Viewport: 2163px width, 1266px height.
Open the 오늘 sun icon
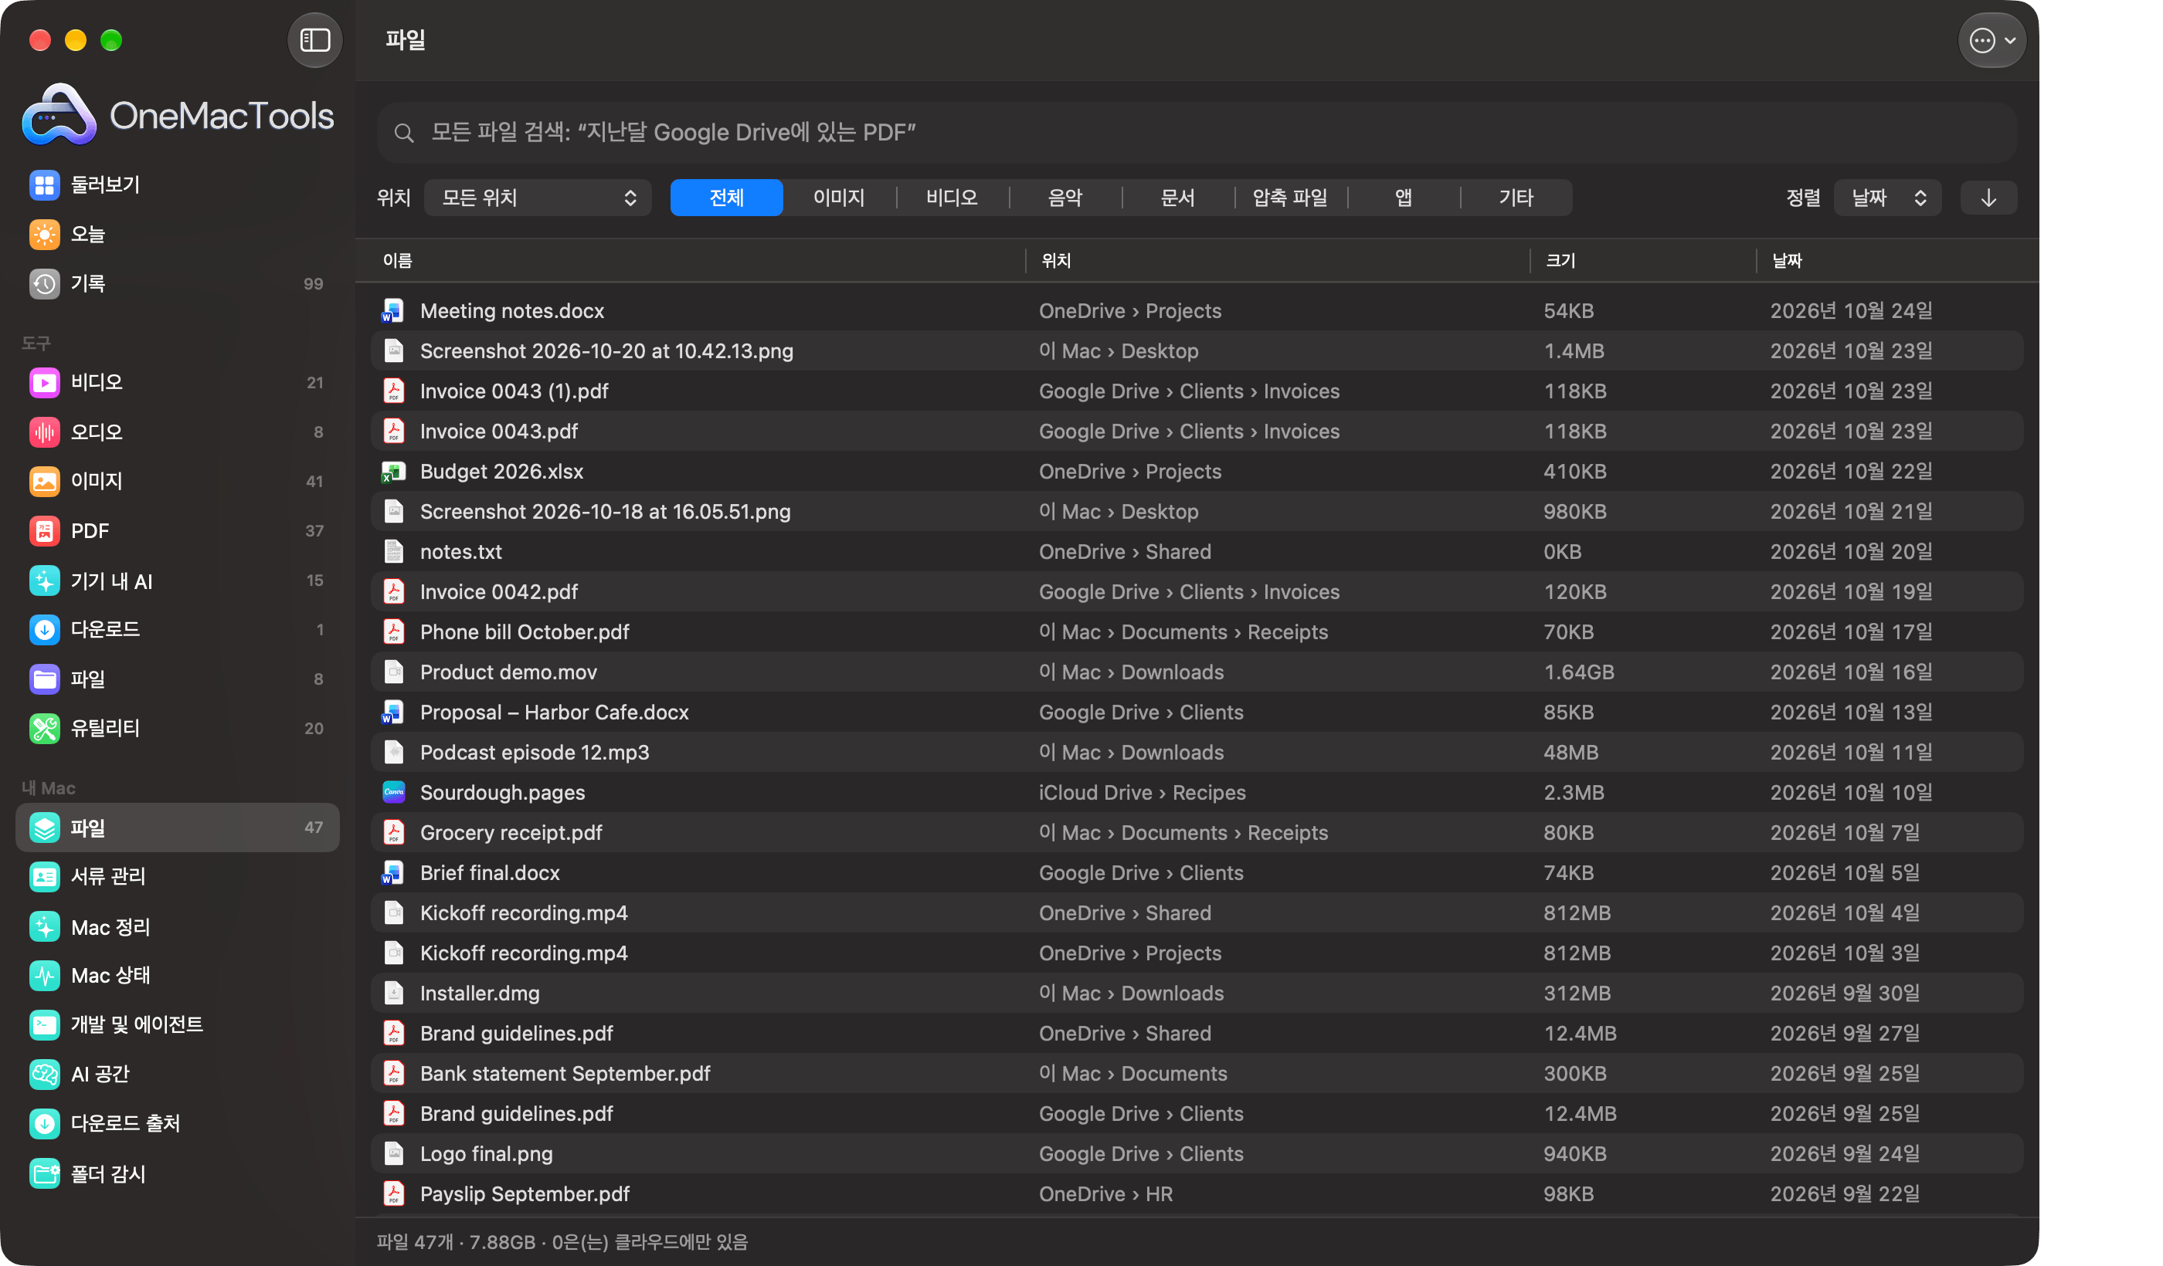[x=45, y=234]
